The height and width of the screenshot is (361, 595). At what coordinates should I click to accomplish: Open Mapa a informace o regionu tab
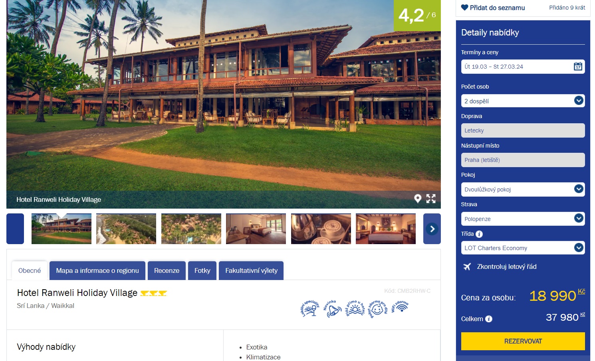(x=97, y=270)
